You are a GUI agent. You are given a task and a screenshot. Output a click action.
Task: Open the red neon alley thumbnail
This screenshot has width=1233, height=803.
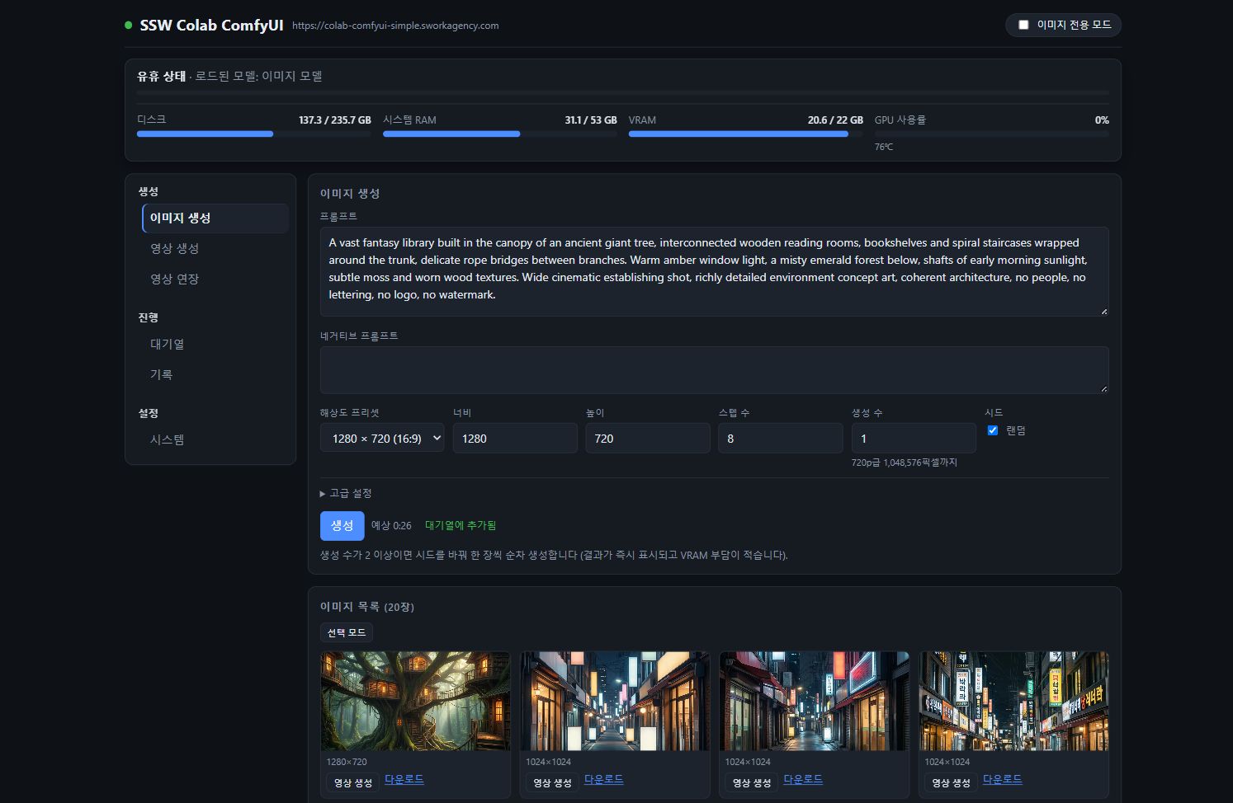click(815, 701)
